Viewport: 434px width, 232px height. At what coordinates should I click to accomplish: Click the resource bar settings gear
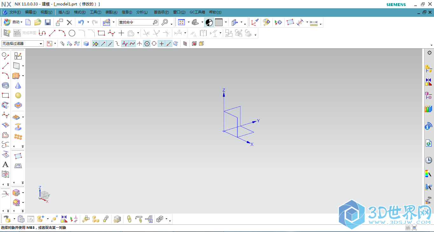click(x=430, y=53)
